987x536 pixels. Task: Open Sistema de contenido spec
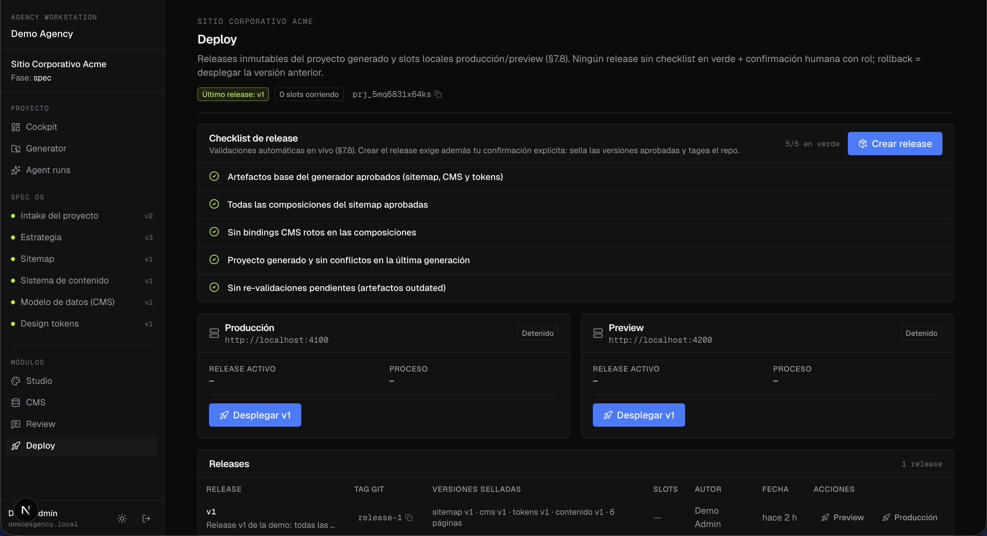pyautogui.click(x=82, y=280)
